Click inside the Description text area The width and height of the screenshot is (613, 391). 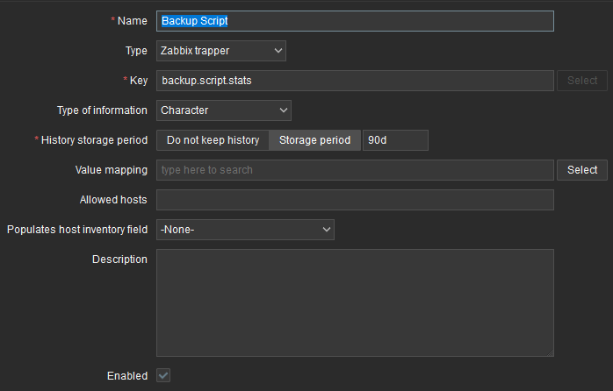pyautogui.click(x=355, y=302)
